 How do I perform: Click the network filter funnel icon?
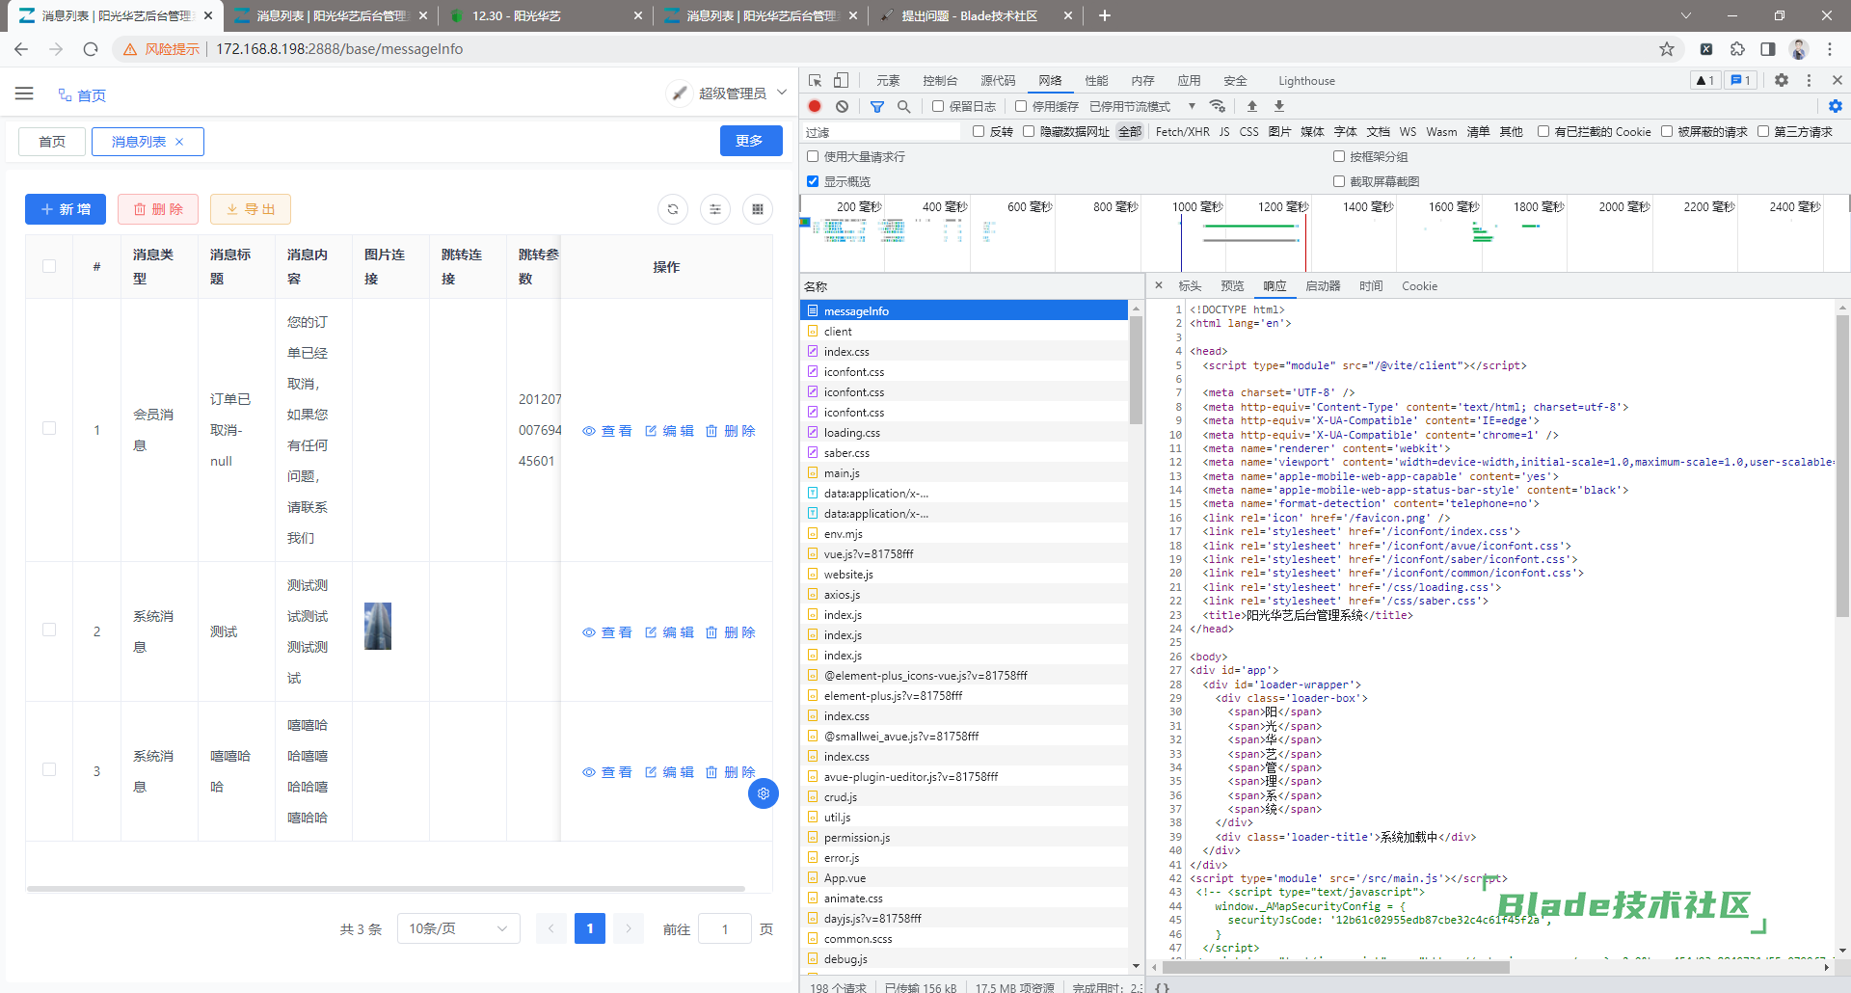pyautogui.click(x=877, y=106)
